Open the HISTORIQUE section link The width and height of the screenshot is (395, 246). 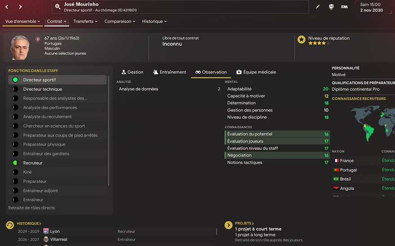29,223
